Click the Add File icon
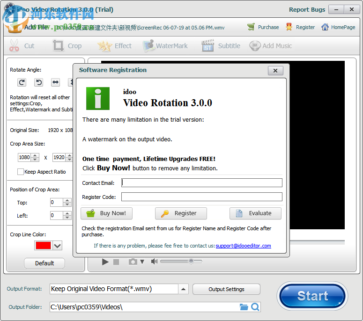363x321 pixels. coord(15,27)
